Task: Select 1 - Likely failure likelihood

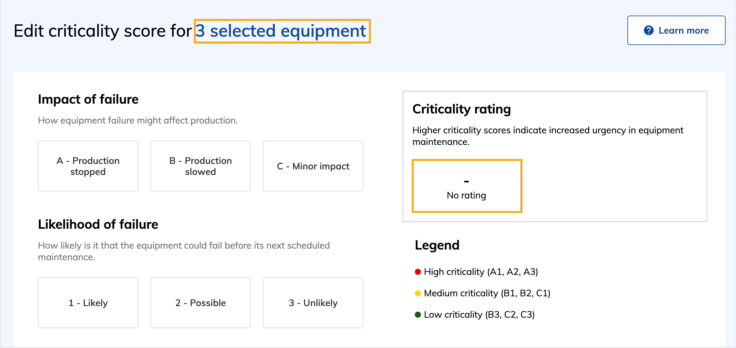Action: pyautogui.click(x=88, y=303)
